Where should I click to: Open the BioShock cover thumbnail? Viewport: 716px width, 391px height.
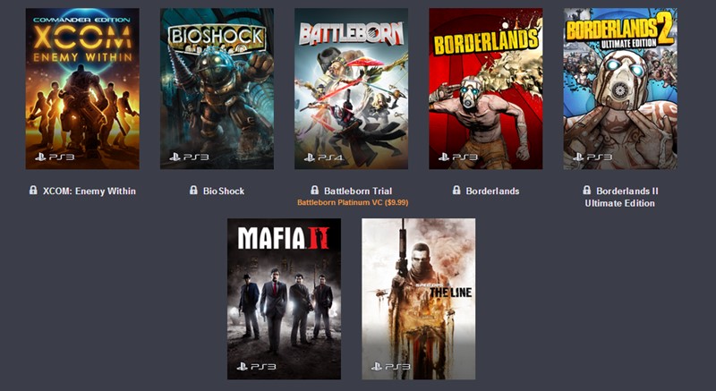point(217,89)
